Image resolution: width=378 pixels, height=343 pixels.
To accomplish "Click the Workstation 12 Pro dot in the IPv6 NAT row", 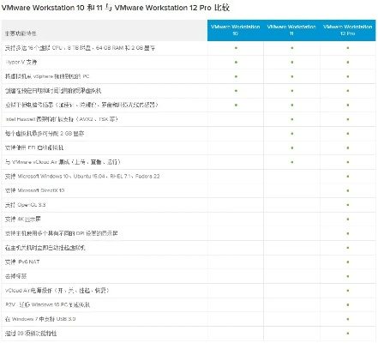I will [x=348, y=262].
